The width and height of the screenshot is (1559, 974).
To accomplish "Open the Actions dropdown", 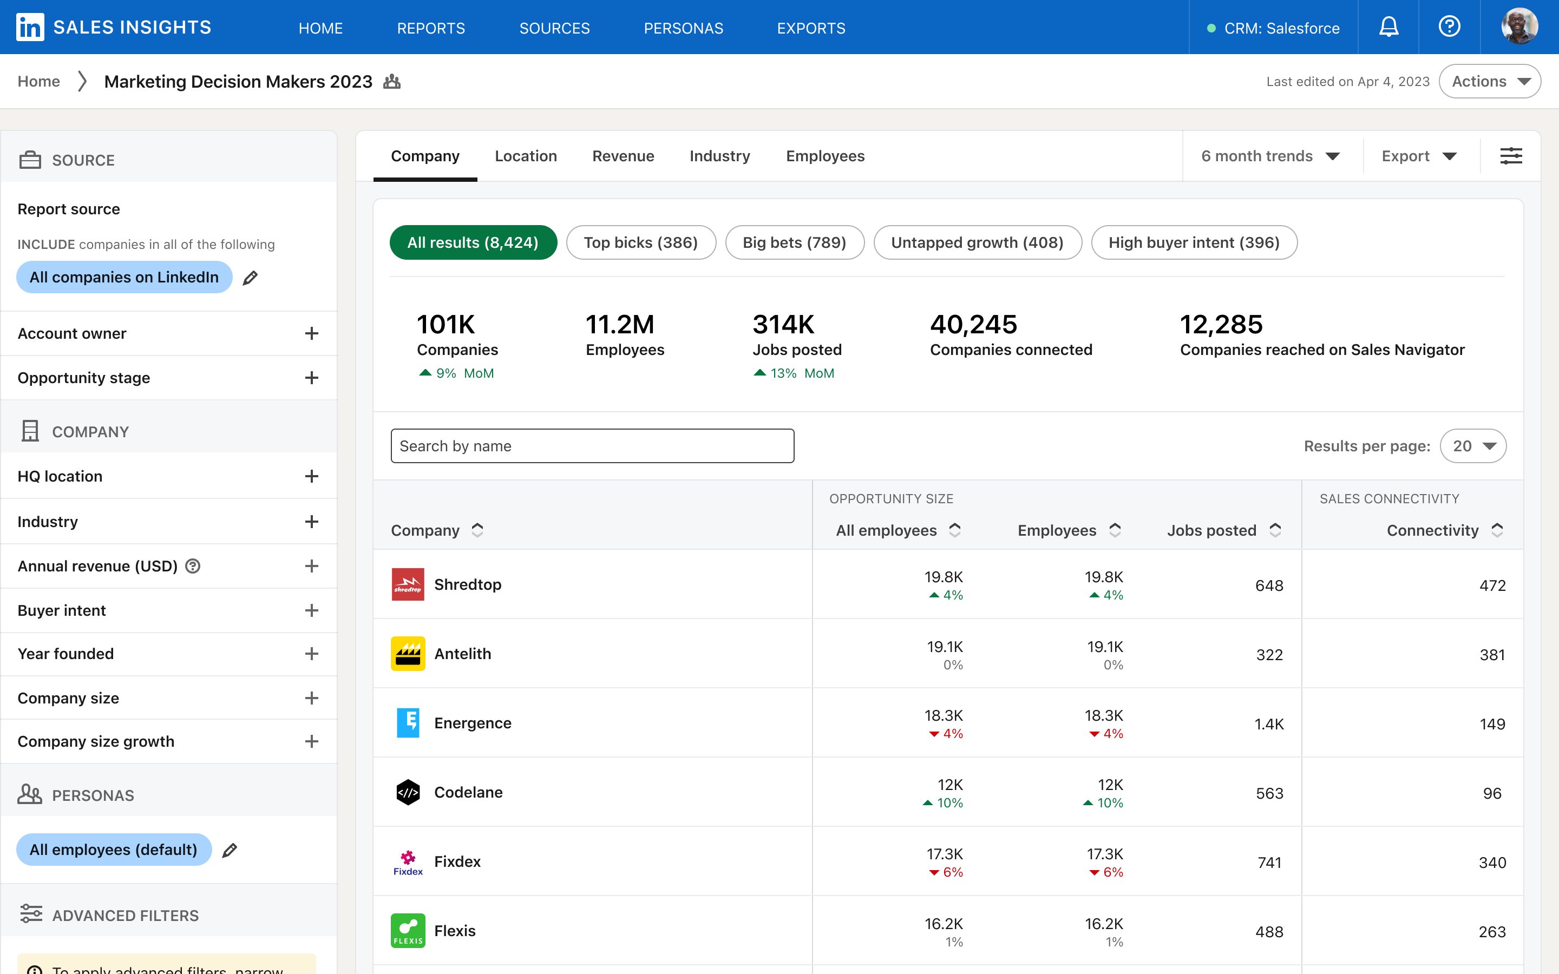I will (x=1489, y=81).
